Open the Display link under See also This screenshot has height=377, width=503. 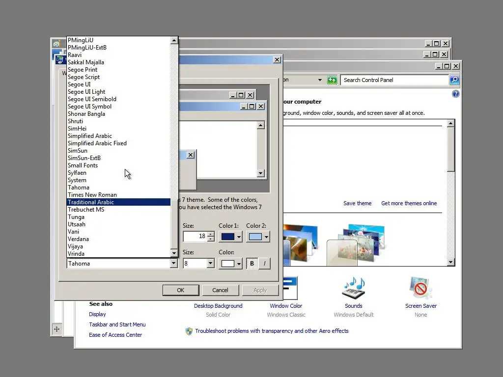(x=97, y=314)
